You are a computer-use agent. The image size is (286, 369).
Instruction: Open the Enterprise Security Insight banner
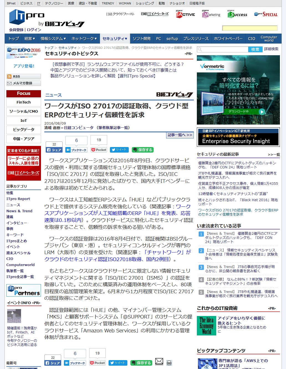pyautogui.click(x=238, y=137)
